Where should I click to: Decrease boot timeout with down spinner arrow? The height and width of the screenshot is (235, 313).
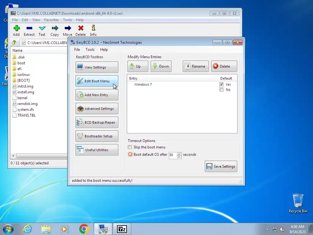179,157
